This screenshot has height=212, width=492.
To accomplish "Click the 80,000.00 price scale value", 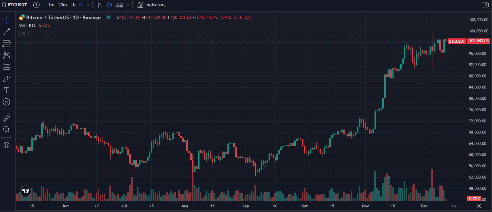I will tap(478, 98).
